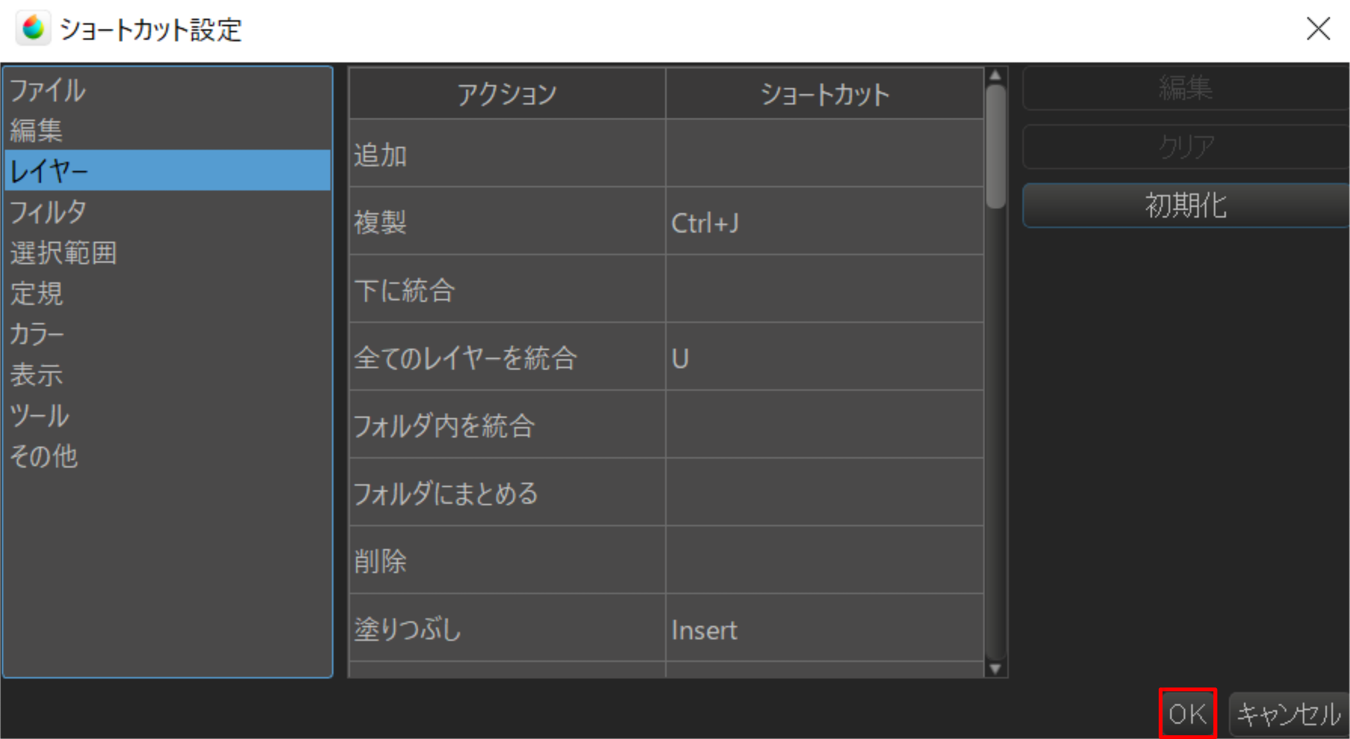Select the フォルダ内を統合 action row
The height and width of the screenshot is (739, 1350).
[667, 424]
